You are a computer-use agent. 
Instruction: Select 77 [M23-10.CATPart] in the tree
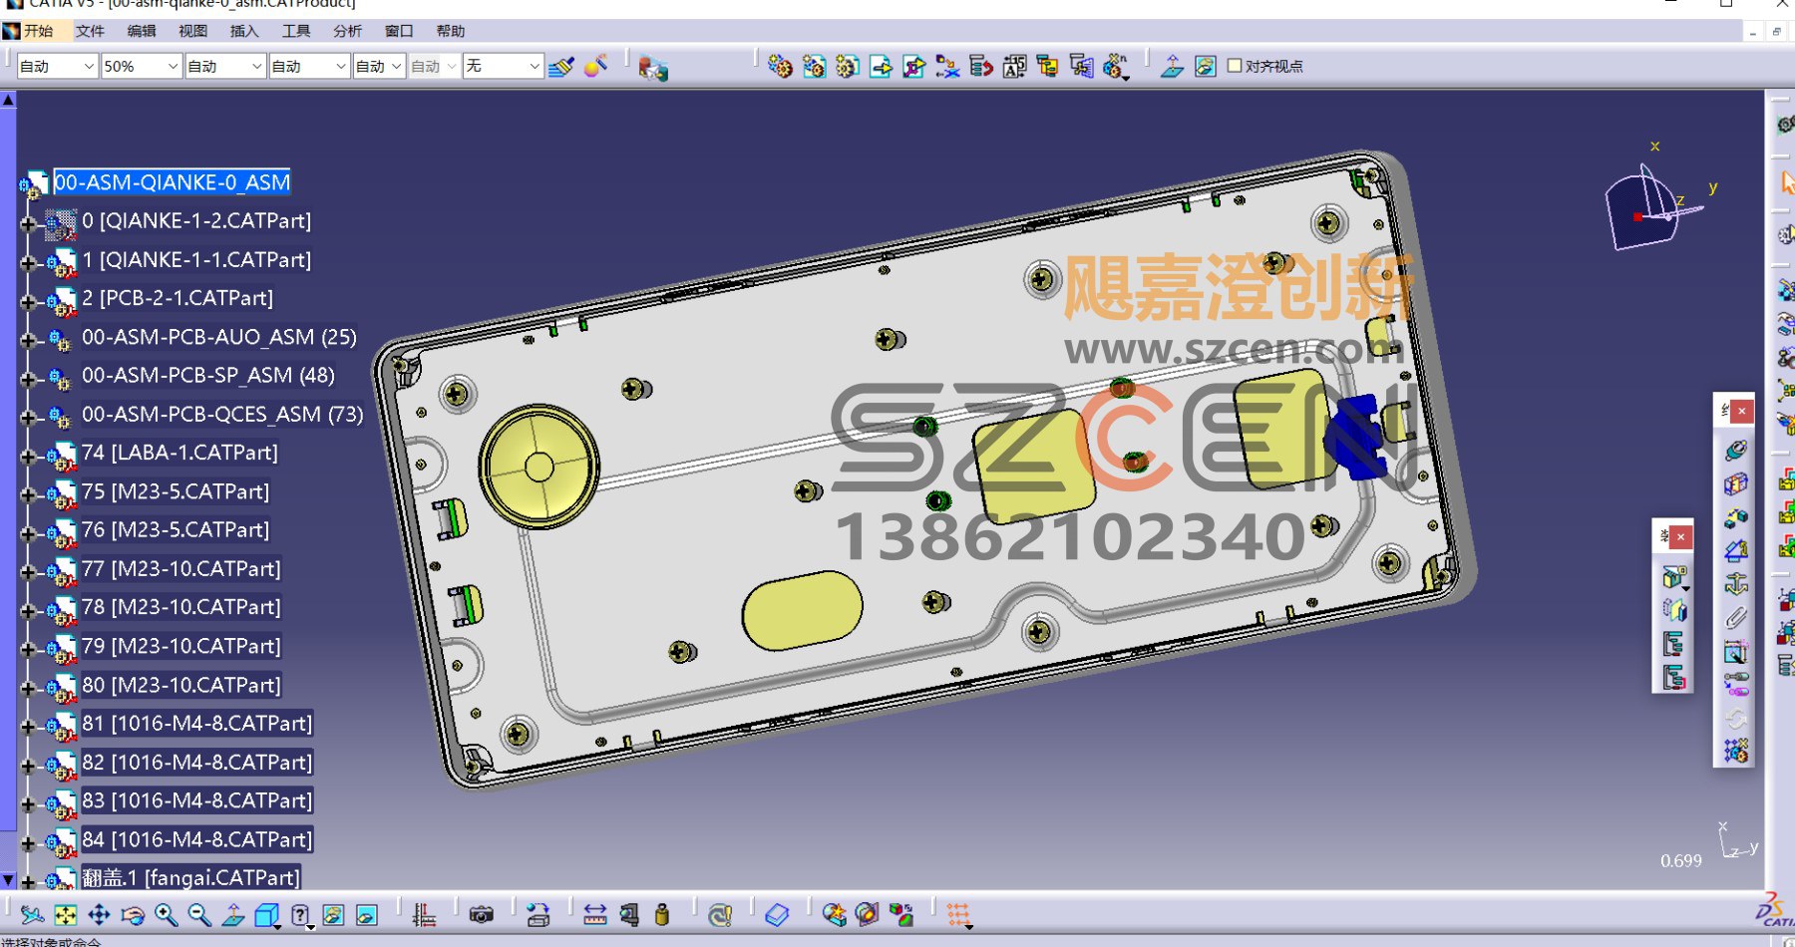tap(181, 569)
